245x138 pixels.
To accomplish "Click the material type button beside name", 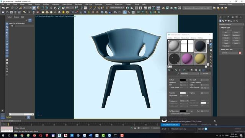I will pyautogui.click(x=206, y=74).
